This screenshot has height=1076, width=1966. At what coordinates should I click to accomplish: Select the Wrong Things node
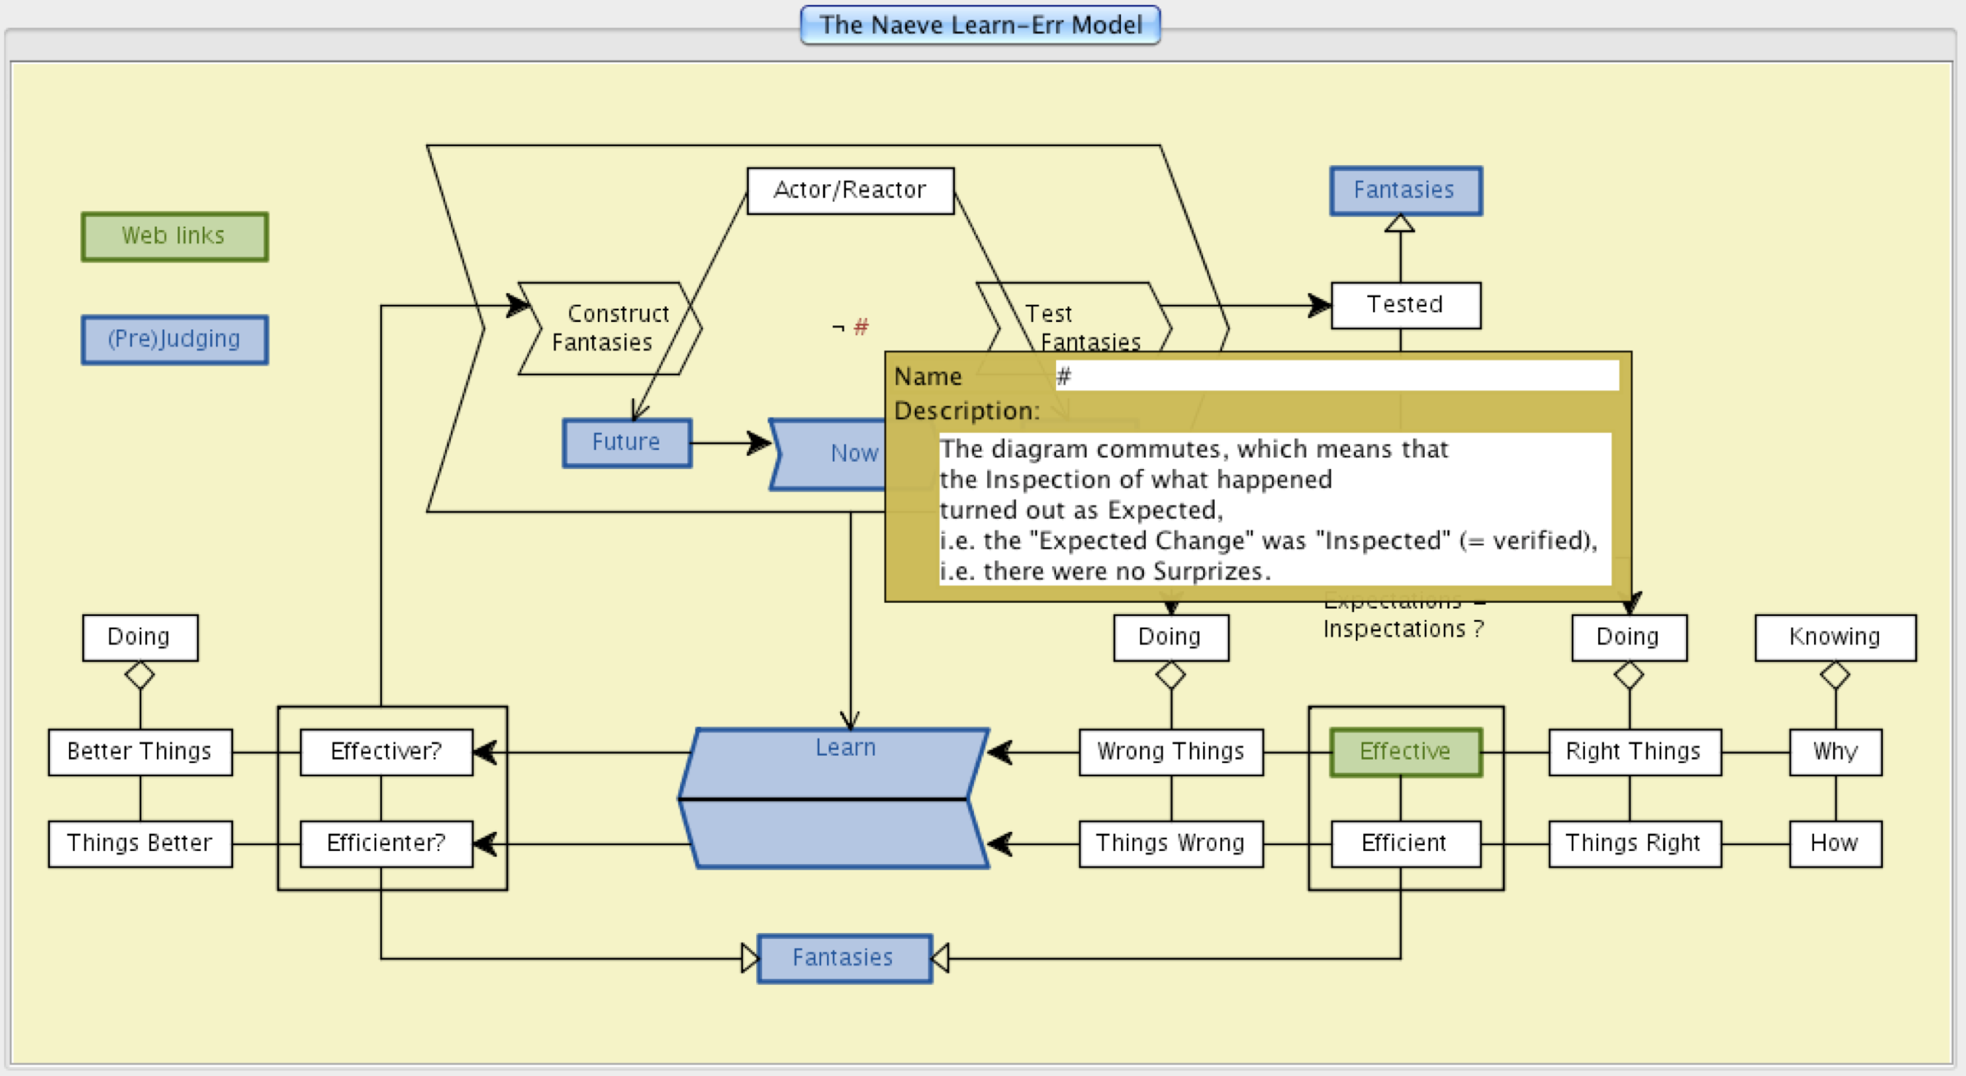coord(1170,752)
